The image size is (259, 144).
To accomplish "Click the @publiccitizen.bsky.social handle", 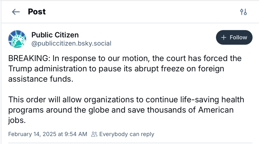I will click(x=71, y=44).
